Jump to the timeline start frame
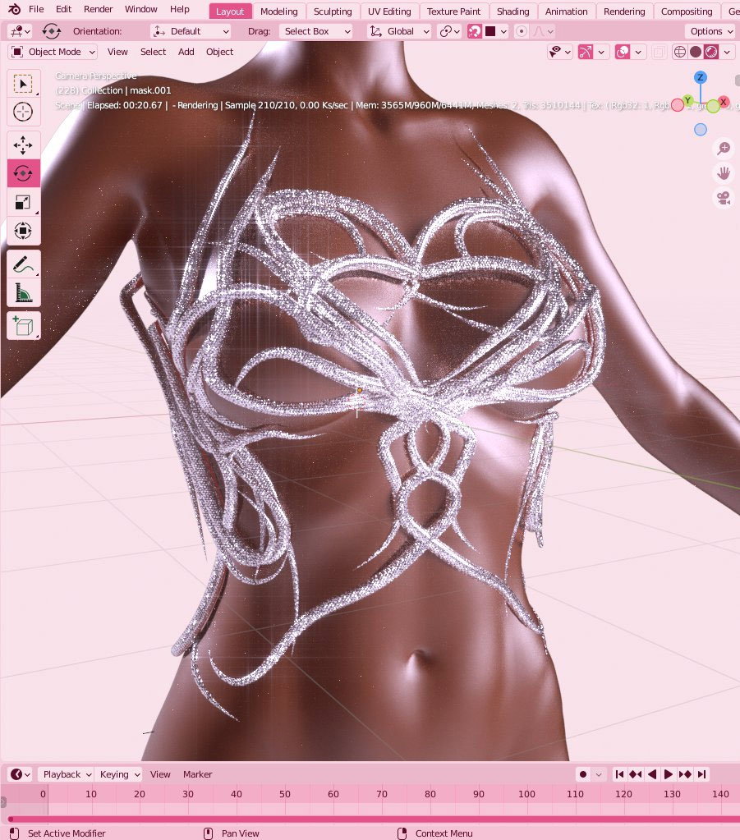740x840 pixels. click(619, 774)
